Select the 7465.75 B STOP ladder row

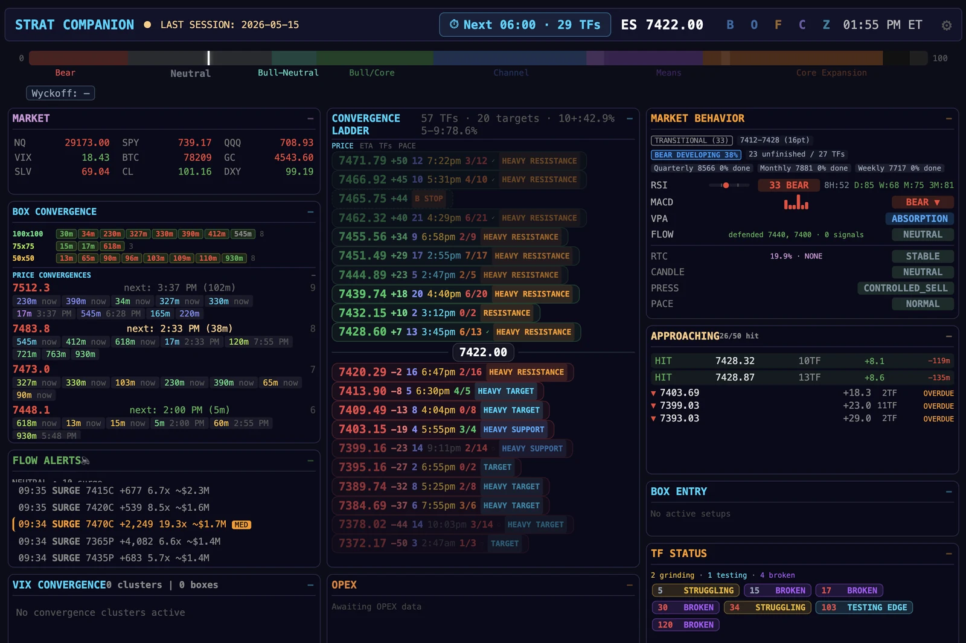click(392, 199)
